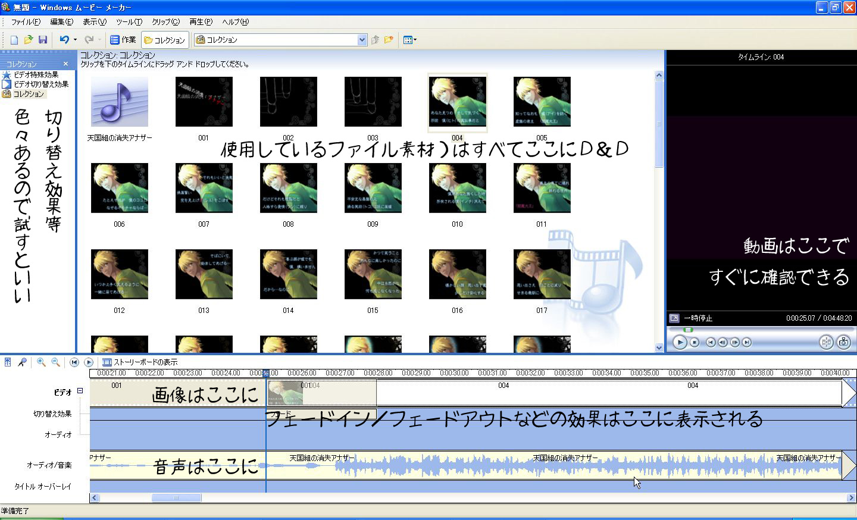Click the timeline horizontal scrollbar thumb
The width and height of the screenshot is (857, 520).
coord(176,497)
